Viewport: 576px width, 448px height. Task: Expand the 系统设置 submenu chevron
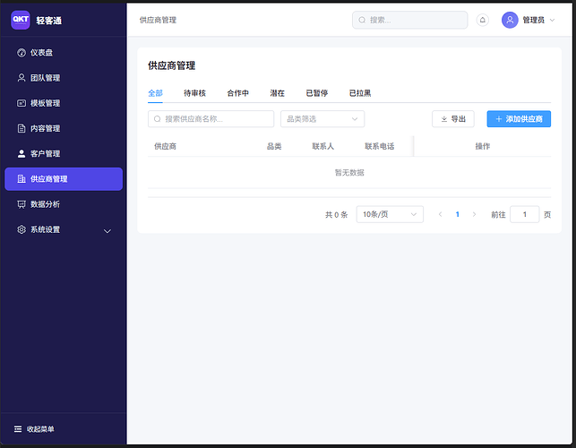(x=107, y=231)
